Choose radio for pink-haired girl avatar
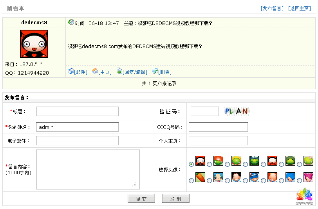Screen dimensions: 318x209 click(x=299, y=180)
